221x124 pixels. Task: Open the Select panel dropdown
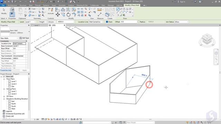(4, 18)
